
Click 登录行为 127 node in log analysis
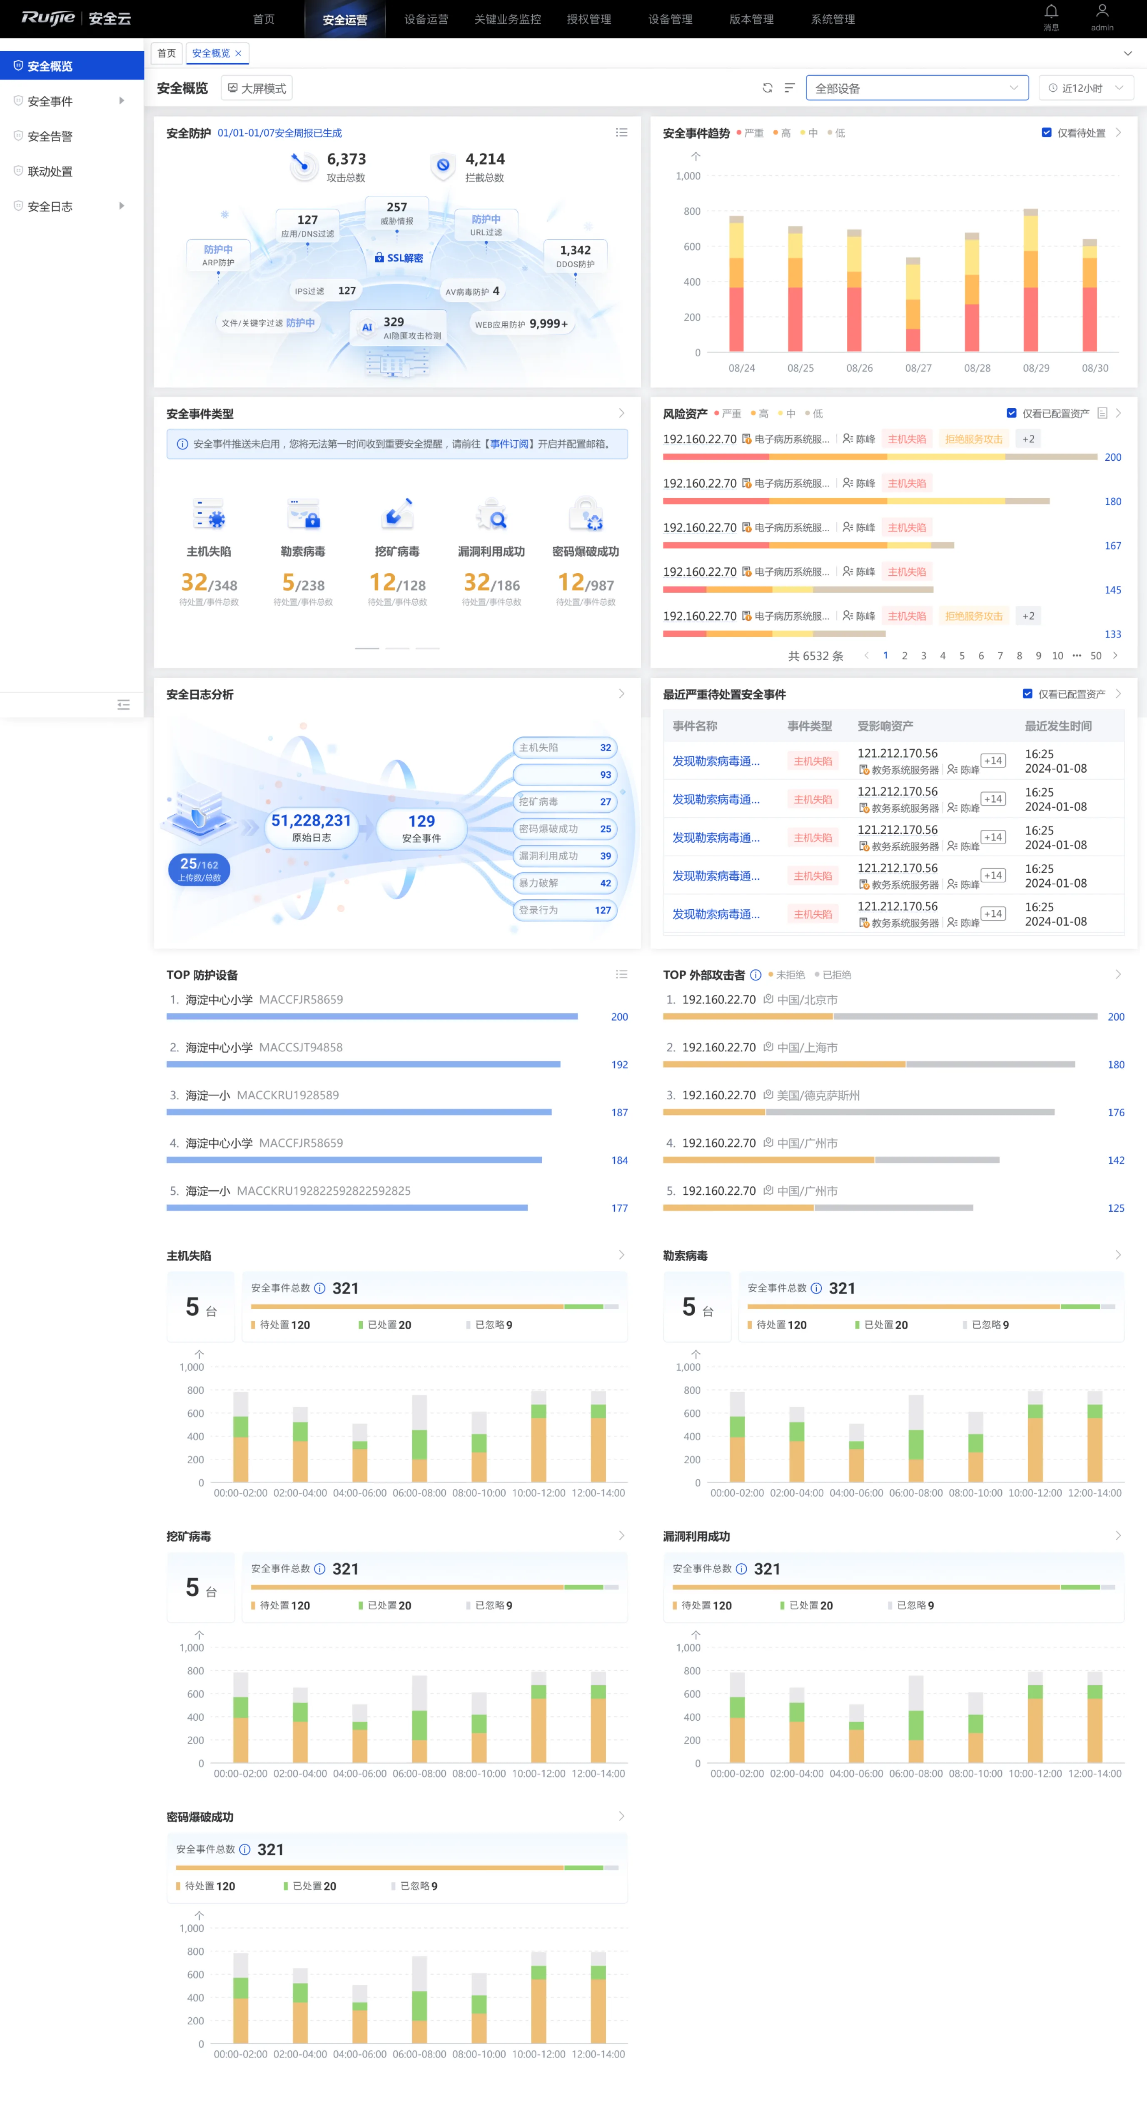tap(564, 910)
